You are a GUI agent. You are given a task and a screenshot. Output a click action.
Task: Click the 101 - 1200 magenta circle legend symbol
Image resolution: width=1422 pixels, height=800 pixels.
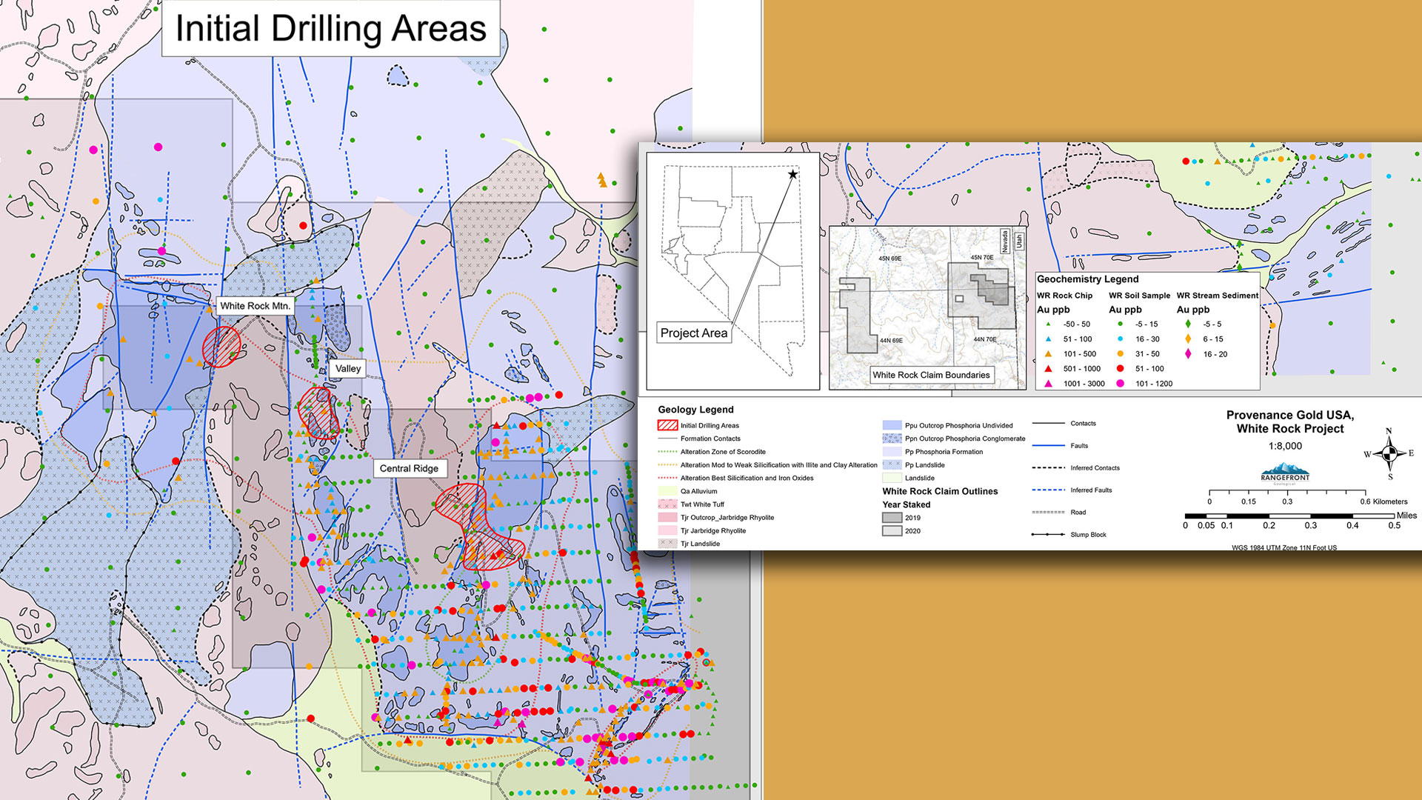point(1120,384)
